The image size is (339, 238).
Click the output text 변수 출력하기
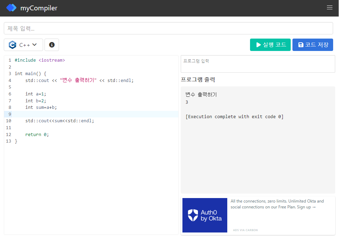click(201, 94)
